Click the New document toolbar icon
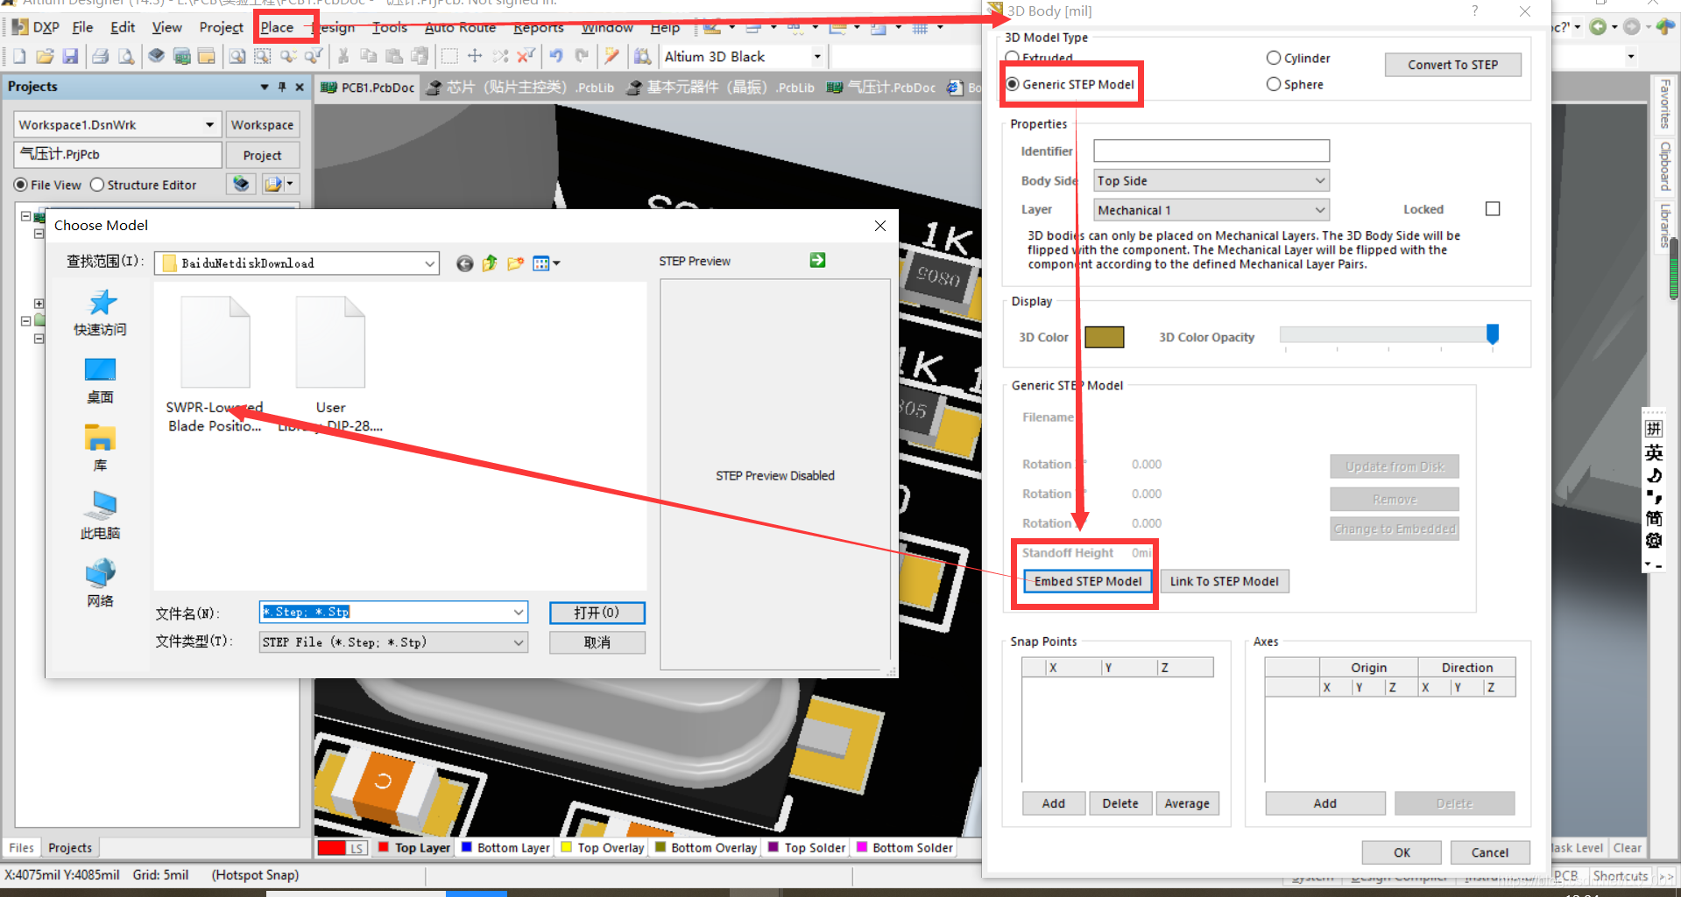The height and width of the screenshot is (897, 1681). coord(19,57)
